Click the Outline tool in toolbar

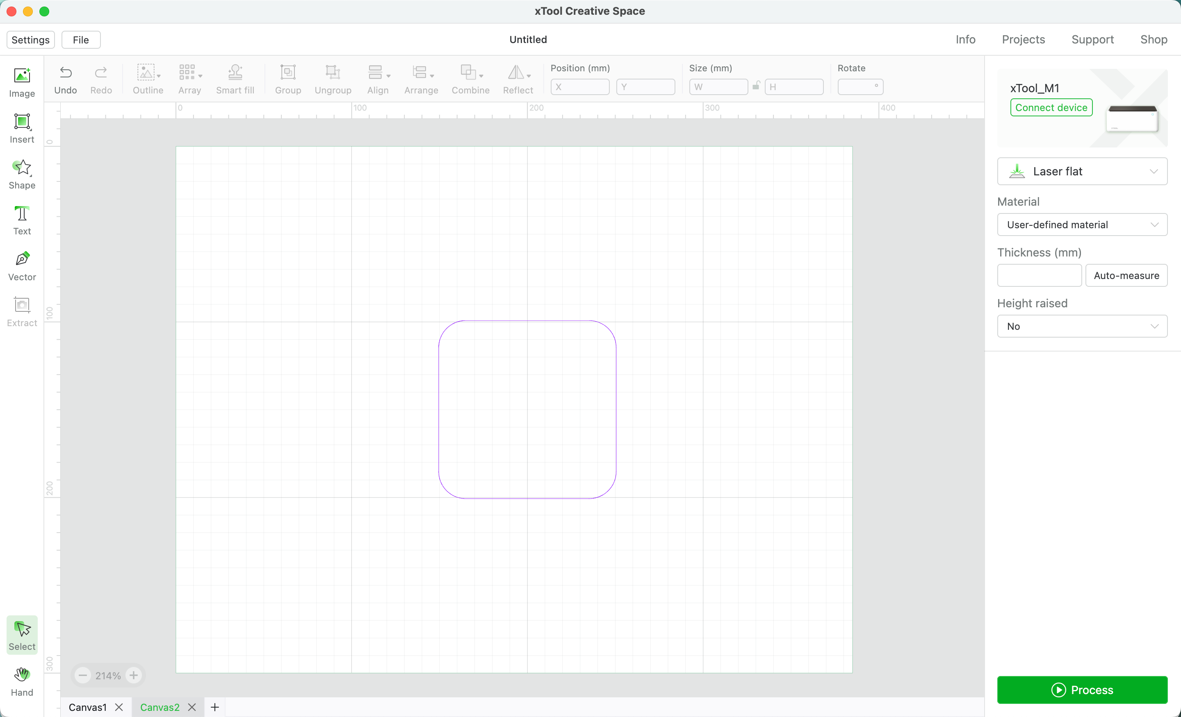(148, 79)
